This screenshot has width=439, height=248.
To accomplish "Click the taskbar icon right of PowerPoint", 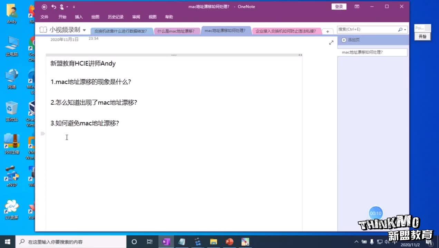I will click(245, 242).
